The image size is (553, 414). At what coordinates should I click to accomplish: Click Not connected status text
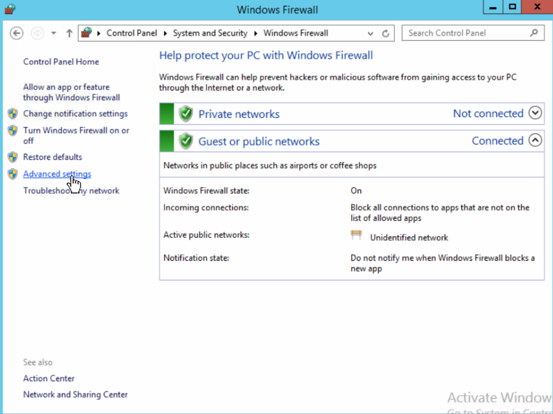tap(488, 113)
